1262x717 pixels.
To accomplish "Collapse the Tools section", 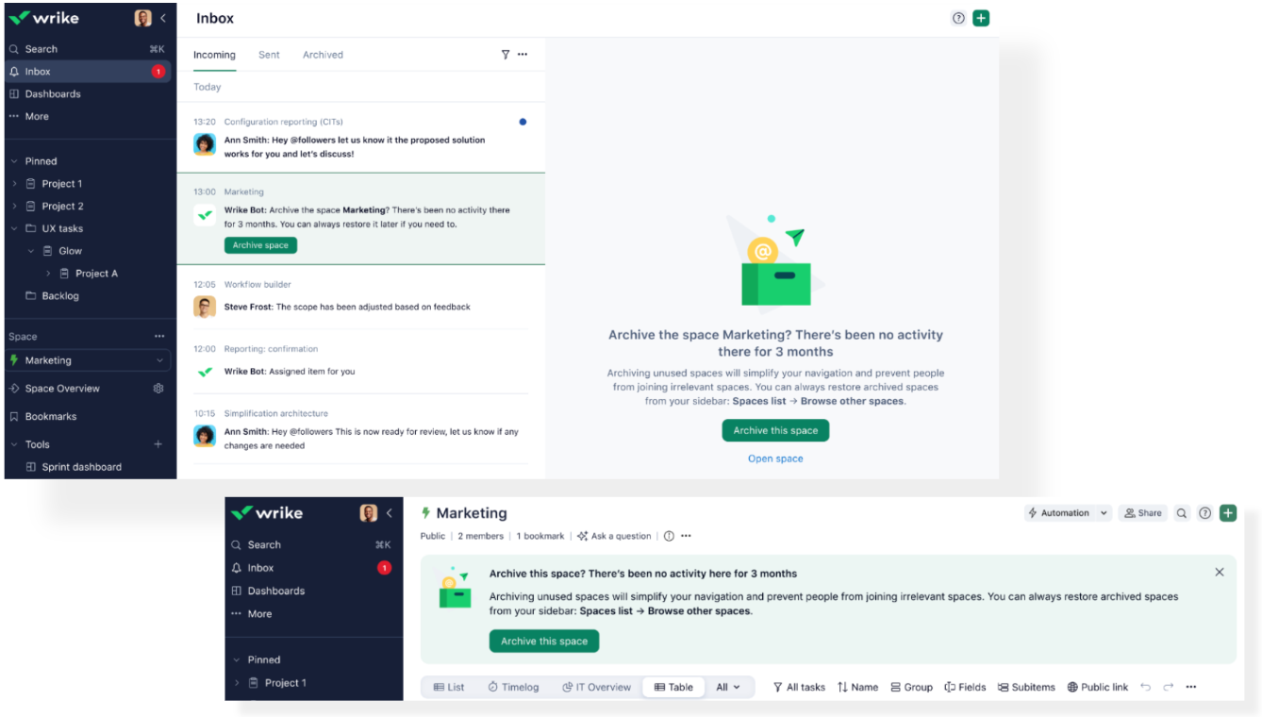I will coord(14,444).
